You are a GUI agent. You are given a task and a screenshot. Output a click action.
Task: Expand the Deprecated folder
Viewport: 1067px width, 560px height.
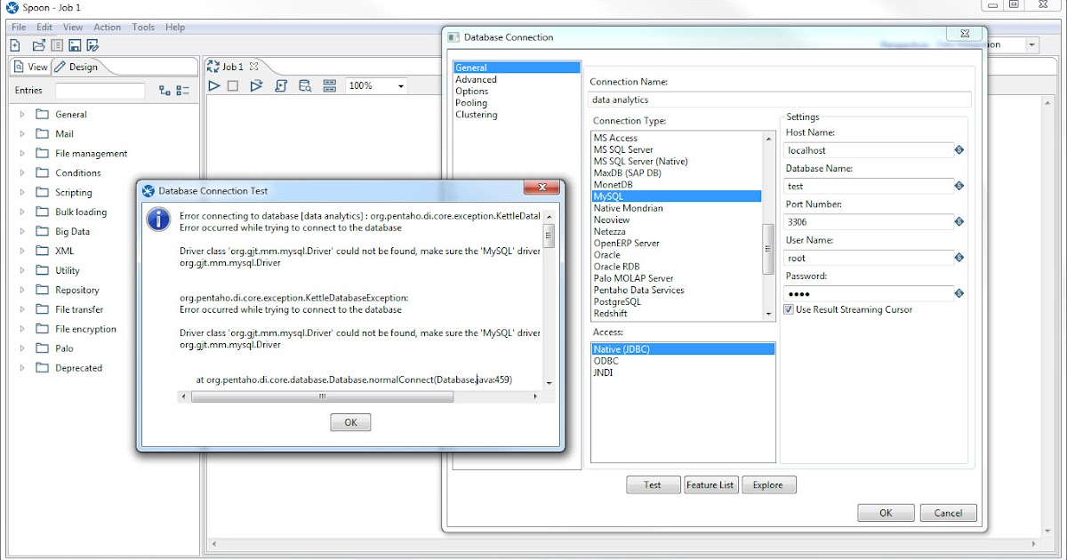(x=23, y=368)
